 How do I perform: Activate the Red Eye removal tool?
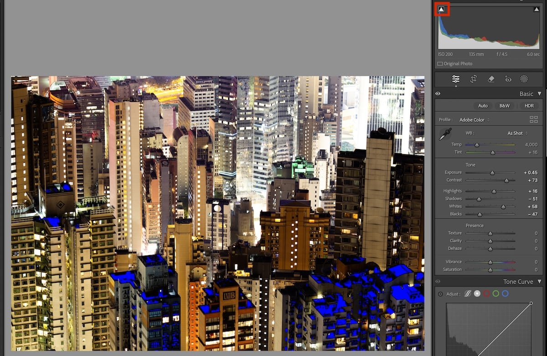point(508,79)
